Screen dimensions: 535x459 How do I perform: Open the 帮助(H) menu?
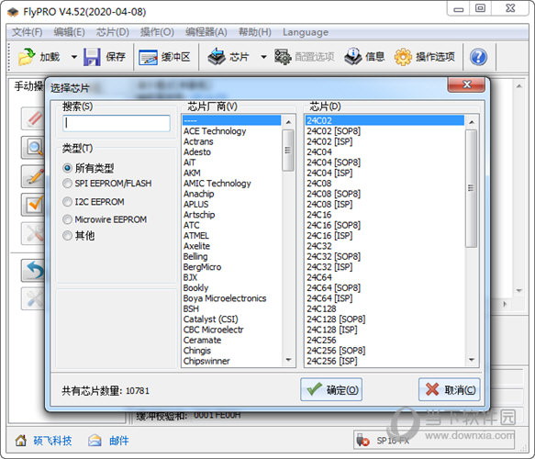[x=255, y=32]
